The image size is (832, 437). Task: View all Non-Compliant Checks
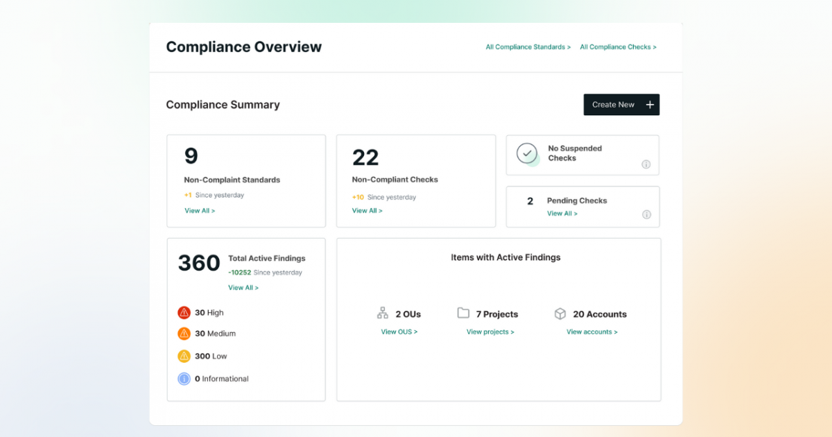coord(367,210)
